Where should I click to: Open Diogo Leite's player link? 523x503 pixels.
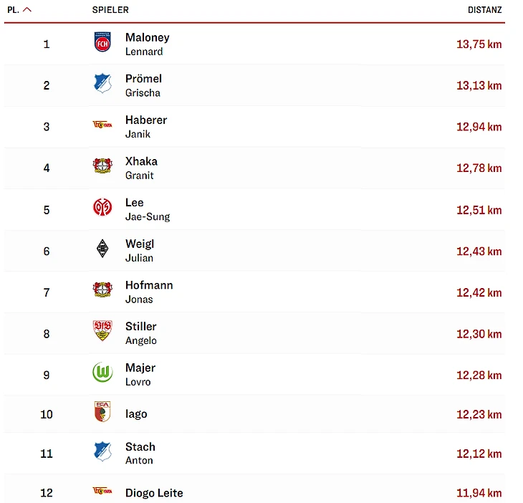[154, 493]
